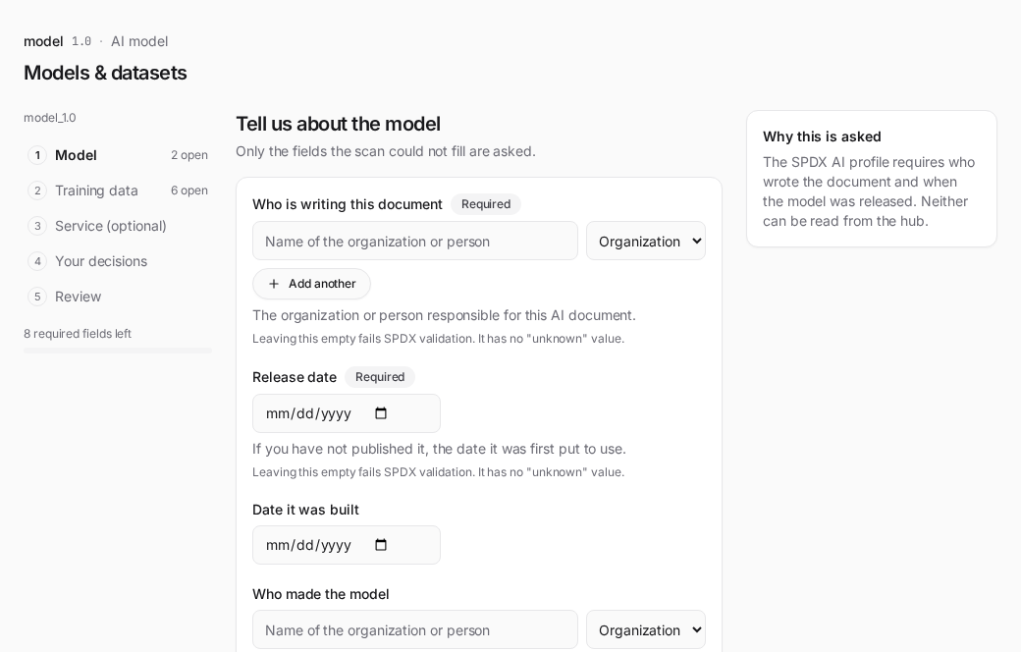Viewport: 1021px width, 652px height.
Task: Click the 'Models & datasets' title
Action: pos(105,73)
